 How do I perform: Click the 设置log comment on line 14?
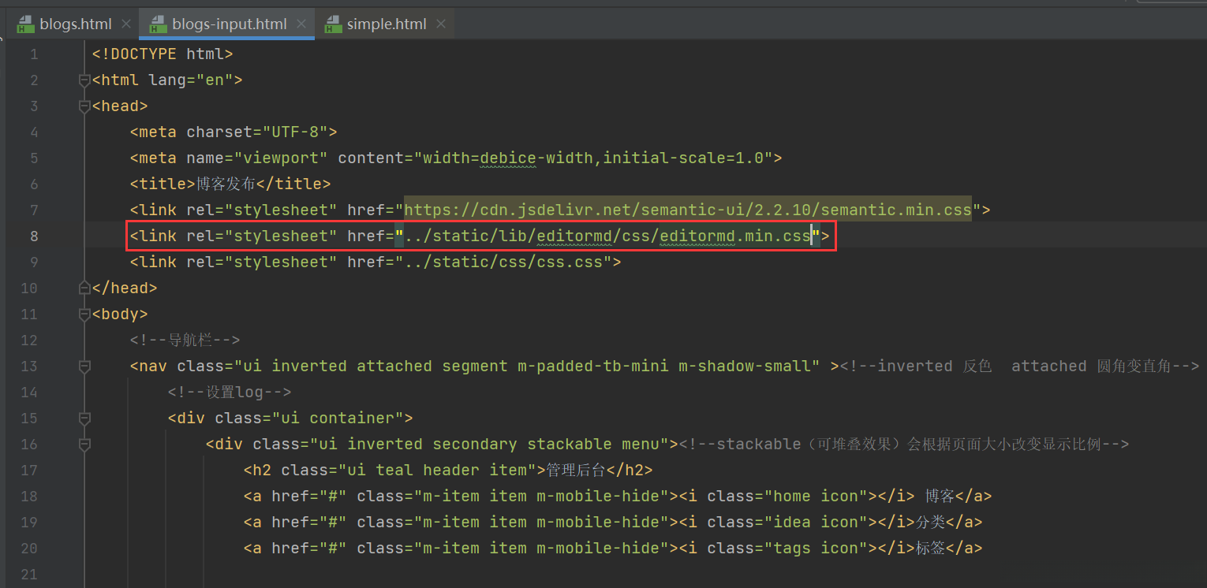(230, 393)
